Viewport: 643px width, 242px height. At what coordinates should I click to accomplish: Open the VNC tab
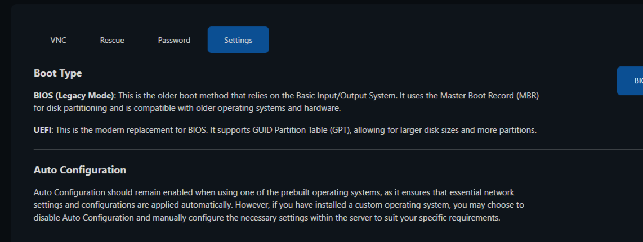pos(59,40)
